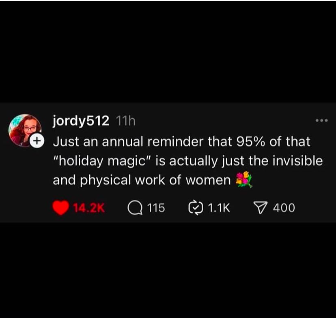Follow jordy512 using the plus badge
Image resolution: width=336 pixels, height=318 pixels.
37,141
